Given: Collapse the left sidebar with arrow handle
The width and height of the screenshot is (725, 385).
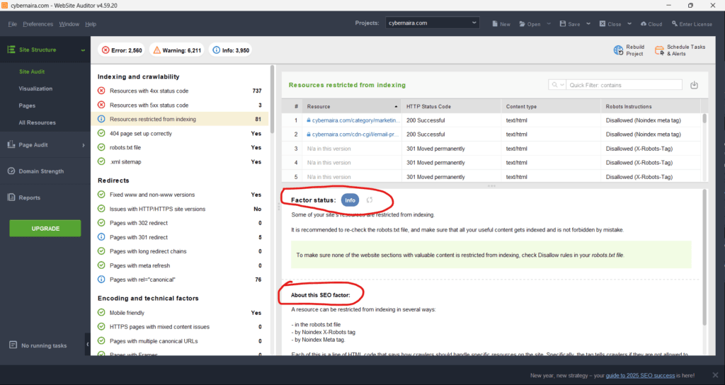Looking at the screenshot, I should click(x=87, y=345).
